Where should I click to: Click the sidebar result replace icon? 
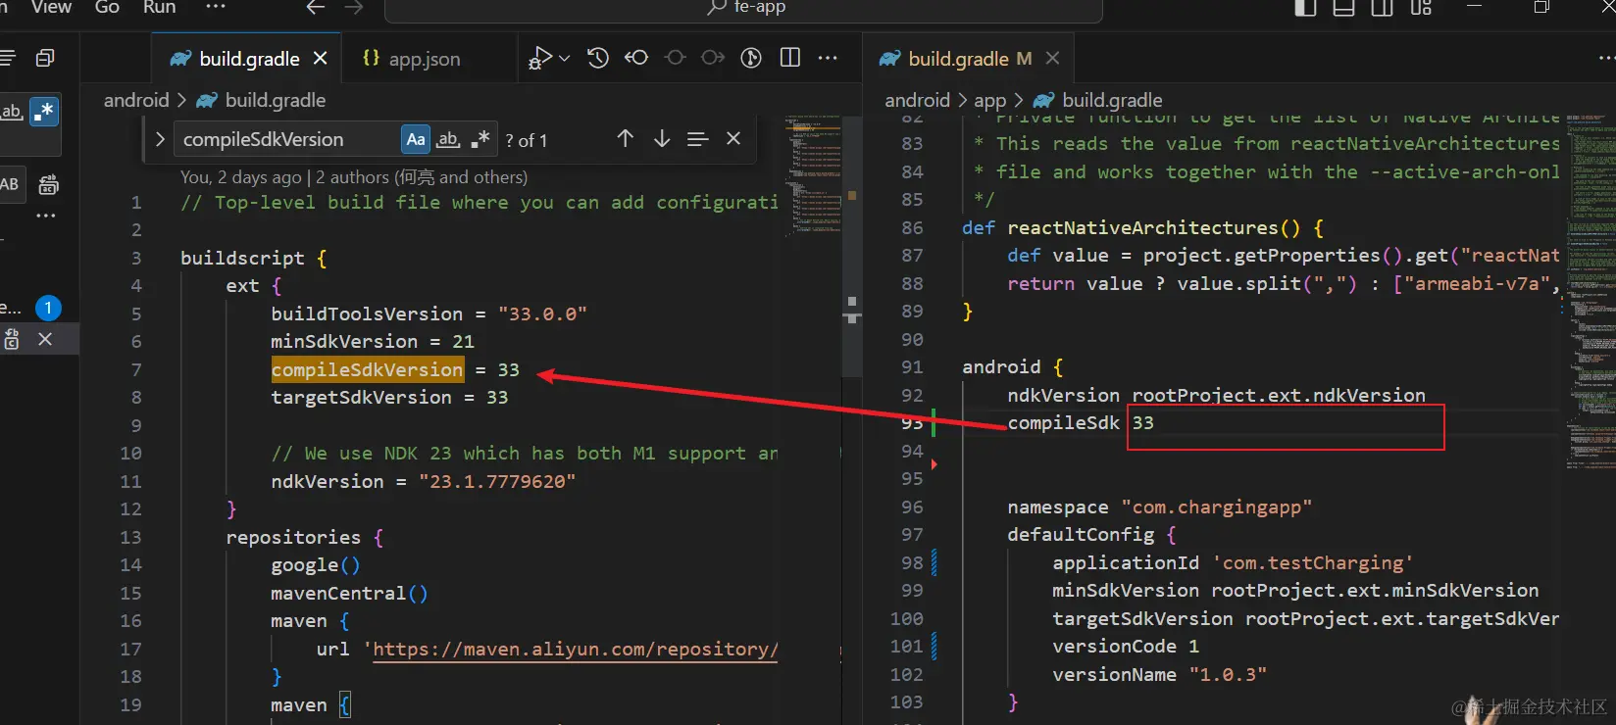coord(12,339)
